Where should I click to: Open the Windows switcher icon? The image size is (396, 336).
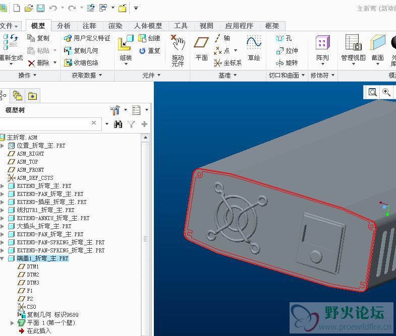click(x=103, y=8)
